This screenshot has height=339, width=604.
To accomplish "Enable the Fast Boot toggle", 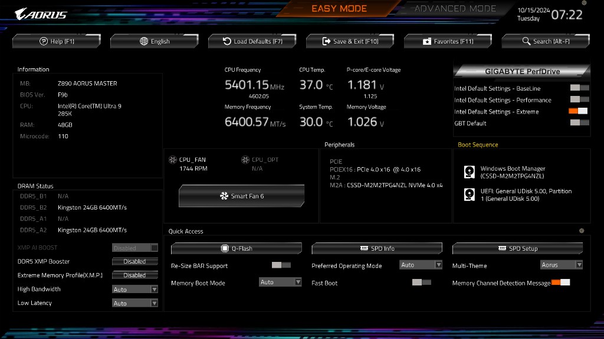I will click(421, 282).
